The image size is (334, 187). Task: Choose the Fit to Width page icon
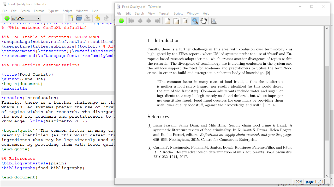pyautogui.click(x=176, y=21)
